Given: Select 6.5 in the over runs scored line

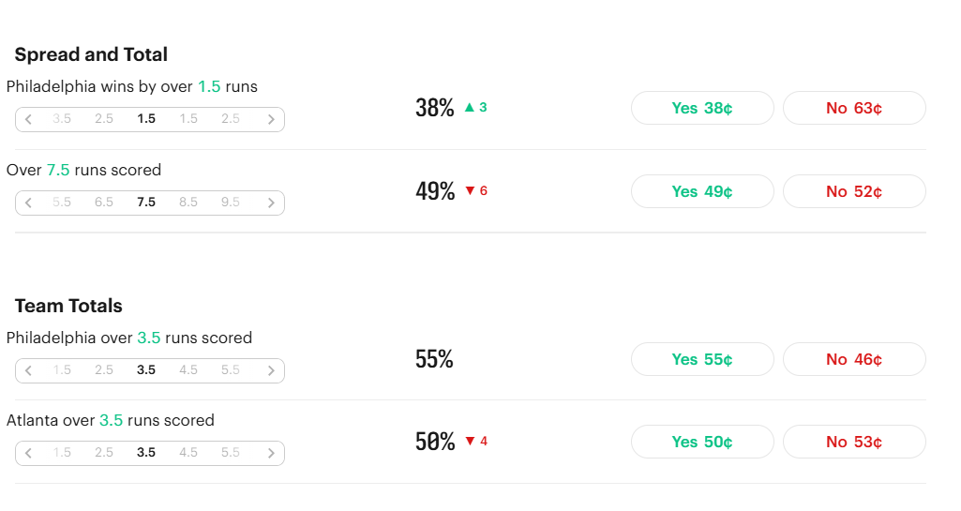Looking at the screenshot, I should coord(103,203).
